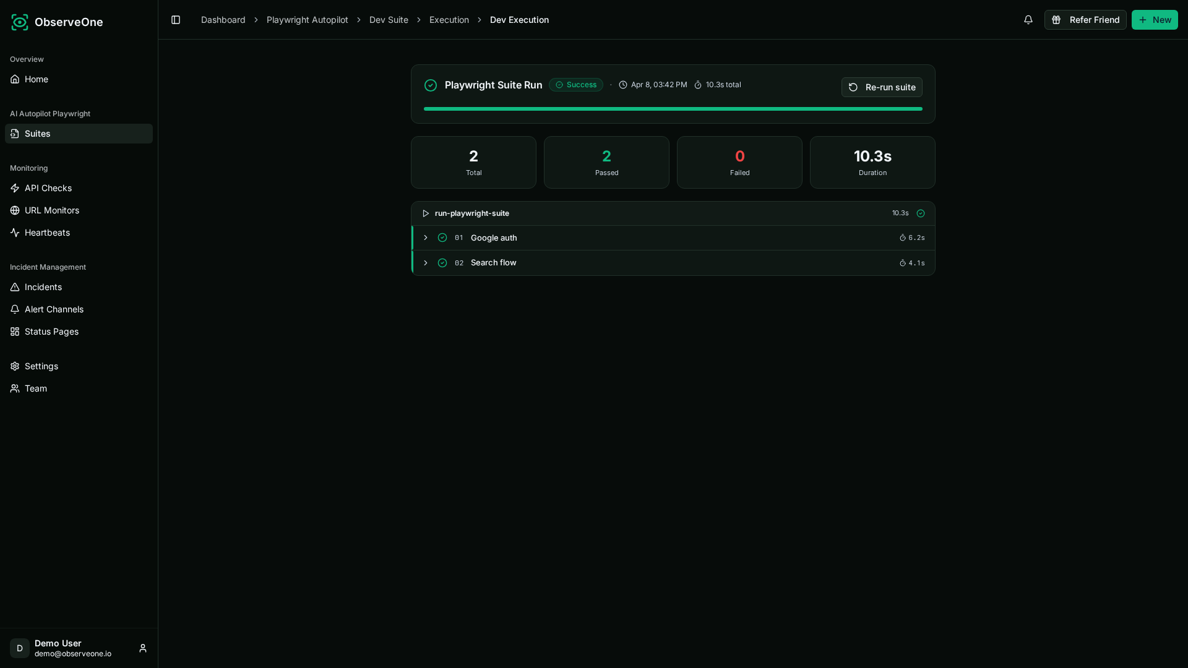
Task: Click the Heartbeats pulse icon
Action: tap(15, 233)
